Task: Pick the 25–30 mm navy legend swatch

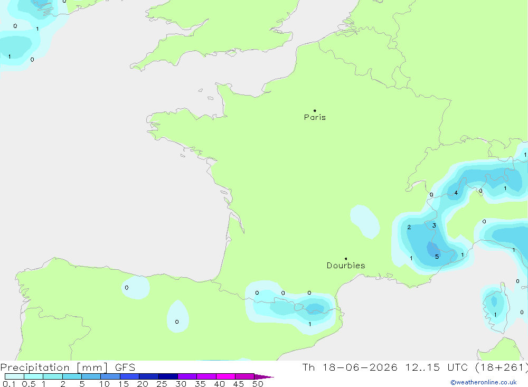Action: coord(168,376)
